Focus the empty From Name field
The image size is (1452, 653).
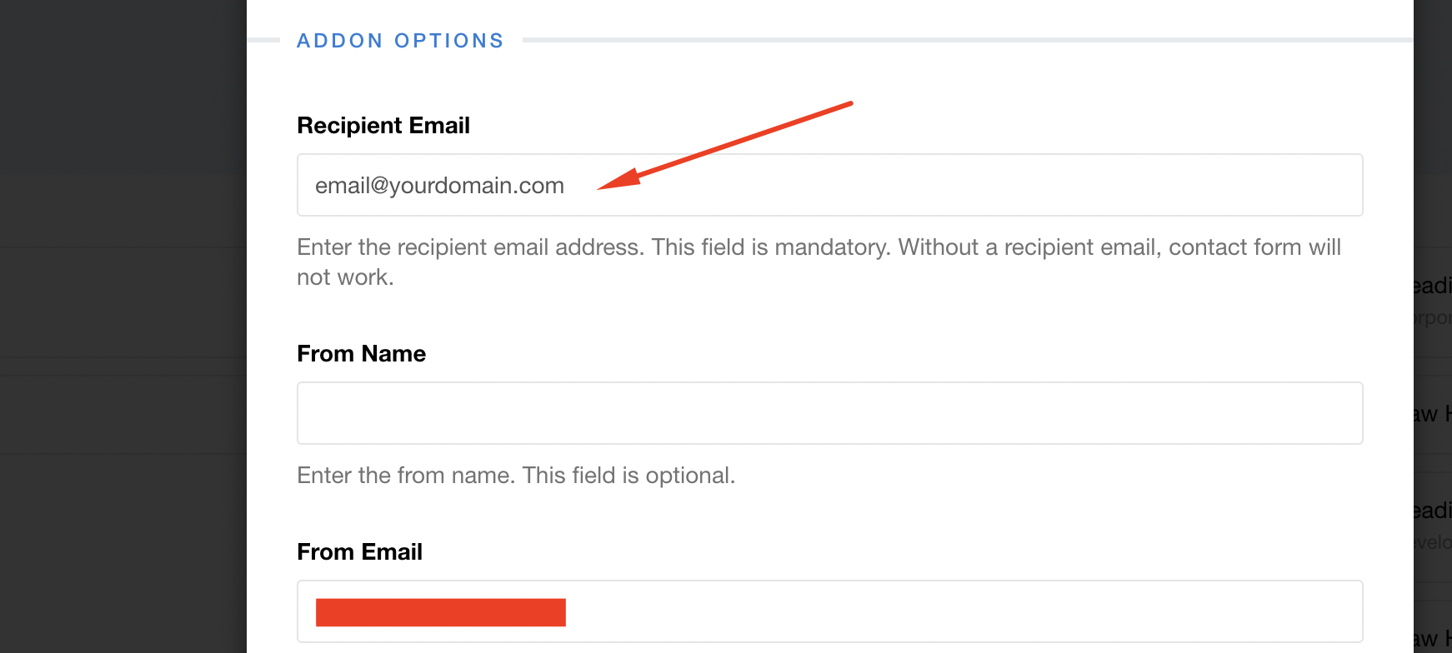(x=829, y=413)
